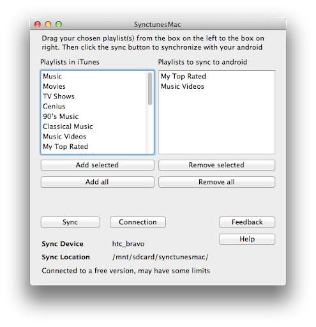Send feedback via the Feedback button

point(247,222)
